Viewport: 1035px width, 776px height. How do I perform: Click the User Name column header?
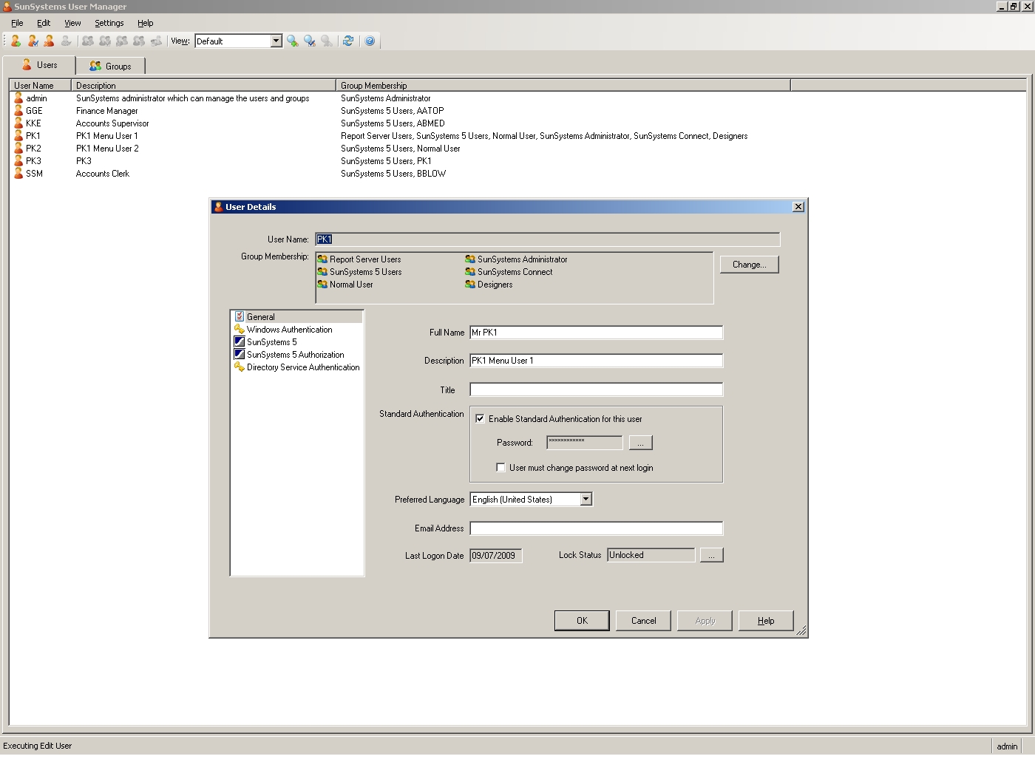(41, 86)
